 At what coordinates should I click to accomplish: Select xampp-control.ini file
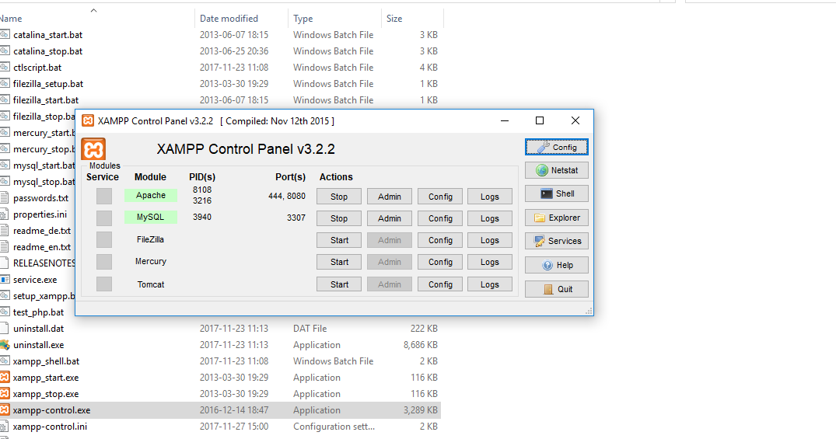tap(50, 427)
